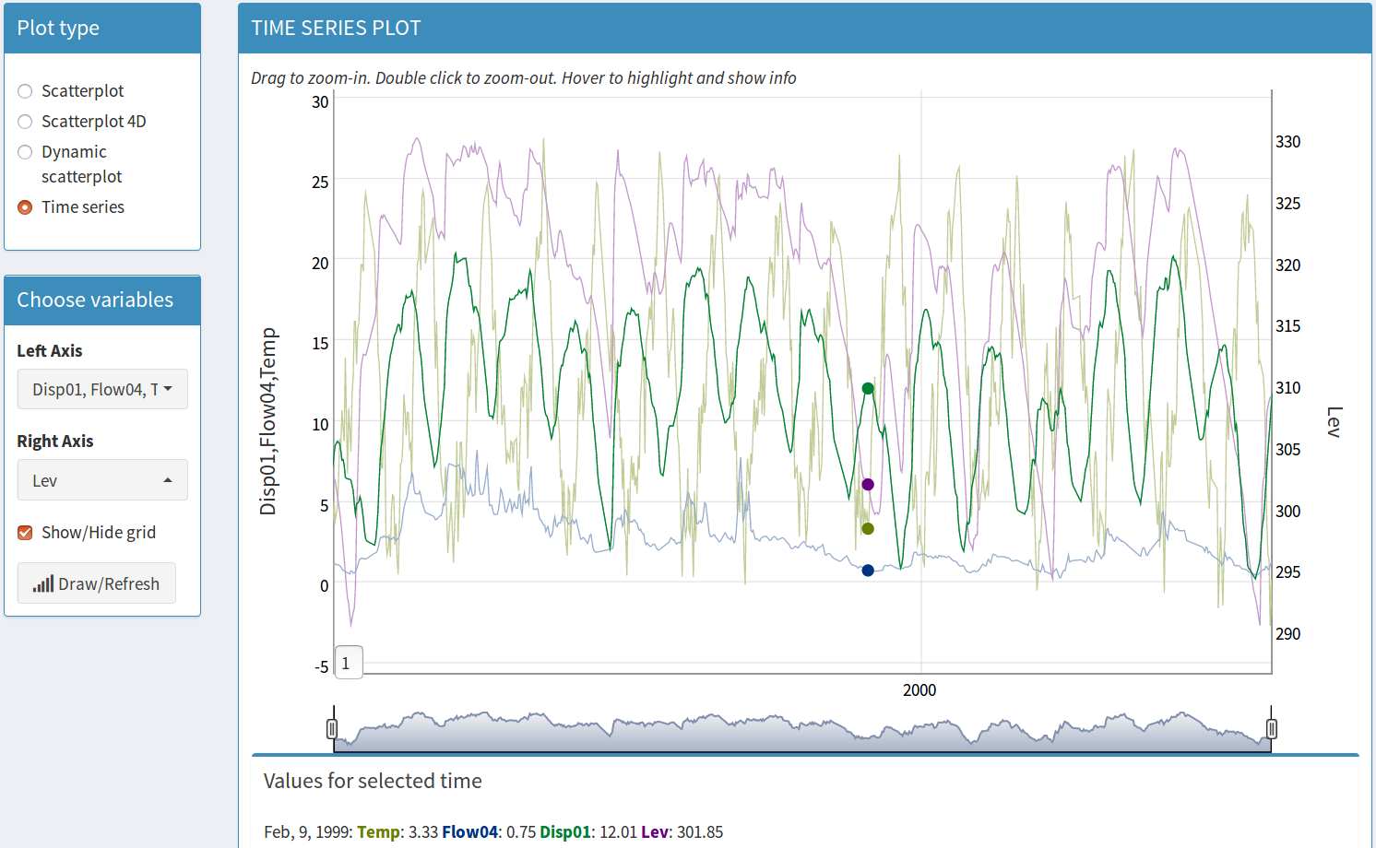The image size is (1376, 848).
Task: Click the small '1' box on chart
Action: (348, 663)
